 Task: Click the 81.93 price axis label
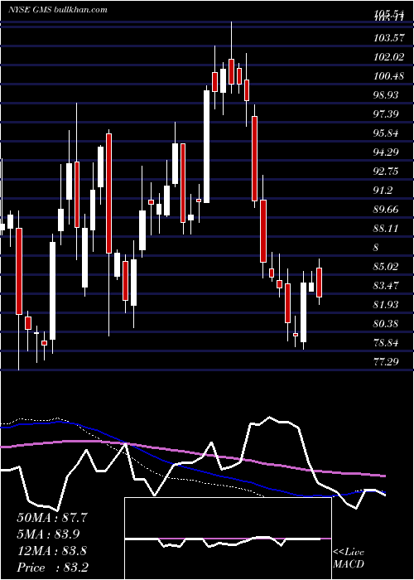(386, 304)
